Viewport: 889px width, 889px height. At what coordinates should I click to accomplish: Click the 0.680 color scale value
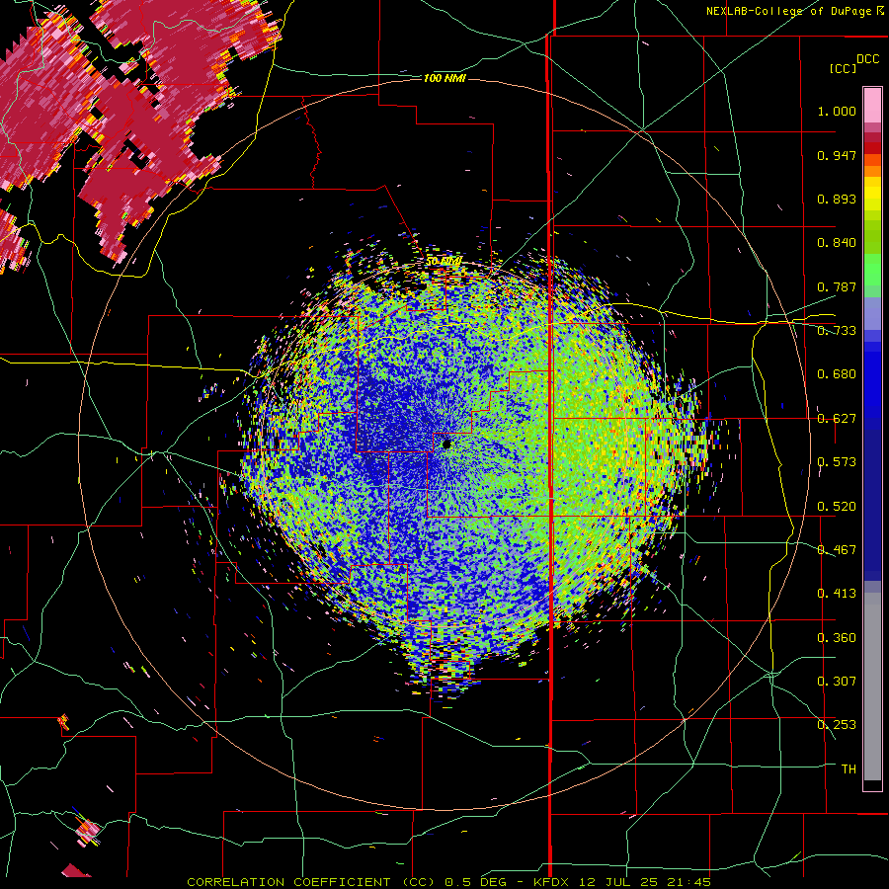click(x=837, y=374)
